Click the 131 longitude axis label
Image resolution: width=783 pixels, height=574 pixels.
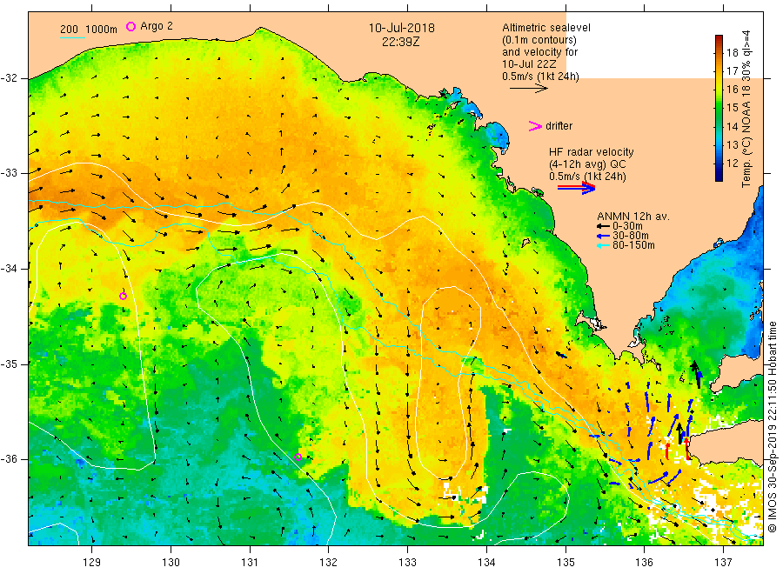coord(250,563)
